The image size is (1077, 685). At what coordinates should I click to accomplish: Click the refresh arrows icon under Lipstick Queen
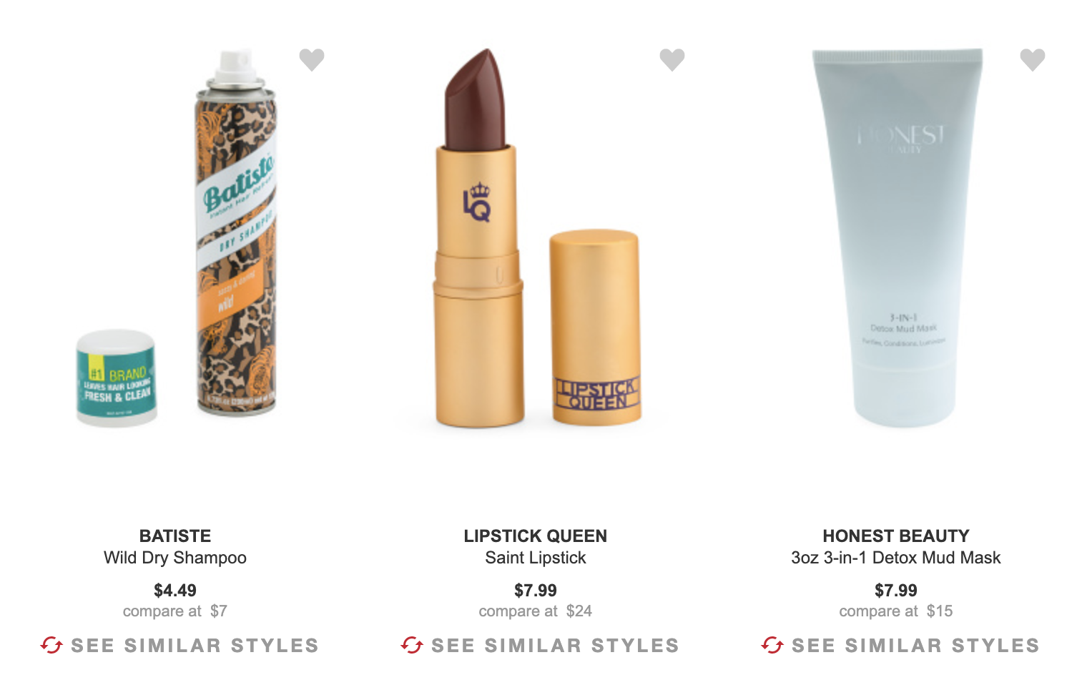click(412, 645)
